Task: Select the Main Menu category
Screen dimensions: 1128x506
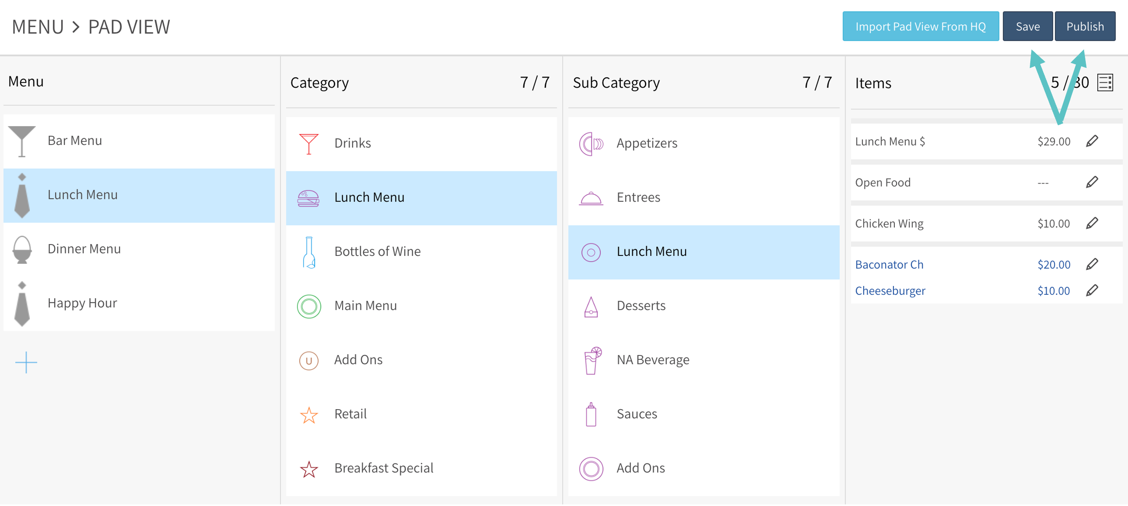Action: click(365, 306)
